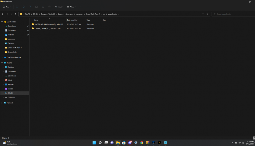Click the Delete trash icon in toolbar
This screenshot has height=146, width=255.
(x=49, y=7)
